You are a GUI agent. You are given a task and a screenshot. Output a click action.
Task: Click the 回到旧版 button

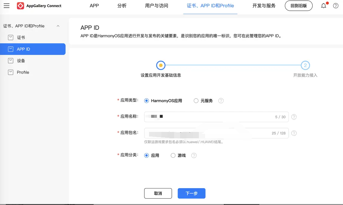[x=299, y=6]
